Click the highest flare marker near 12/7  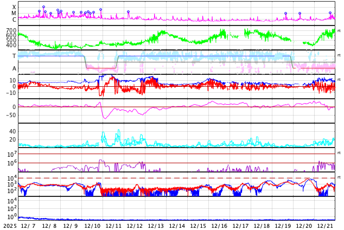click(x=43, y=7)
